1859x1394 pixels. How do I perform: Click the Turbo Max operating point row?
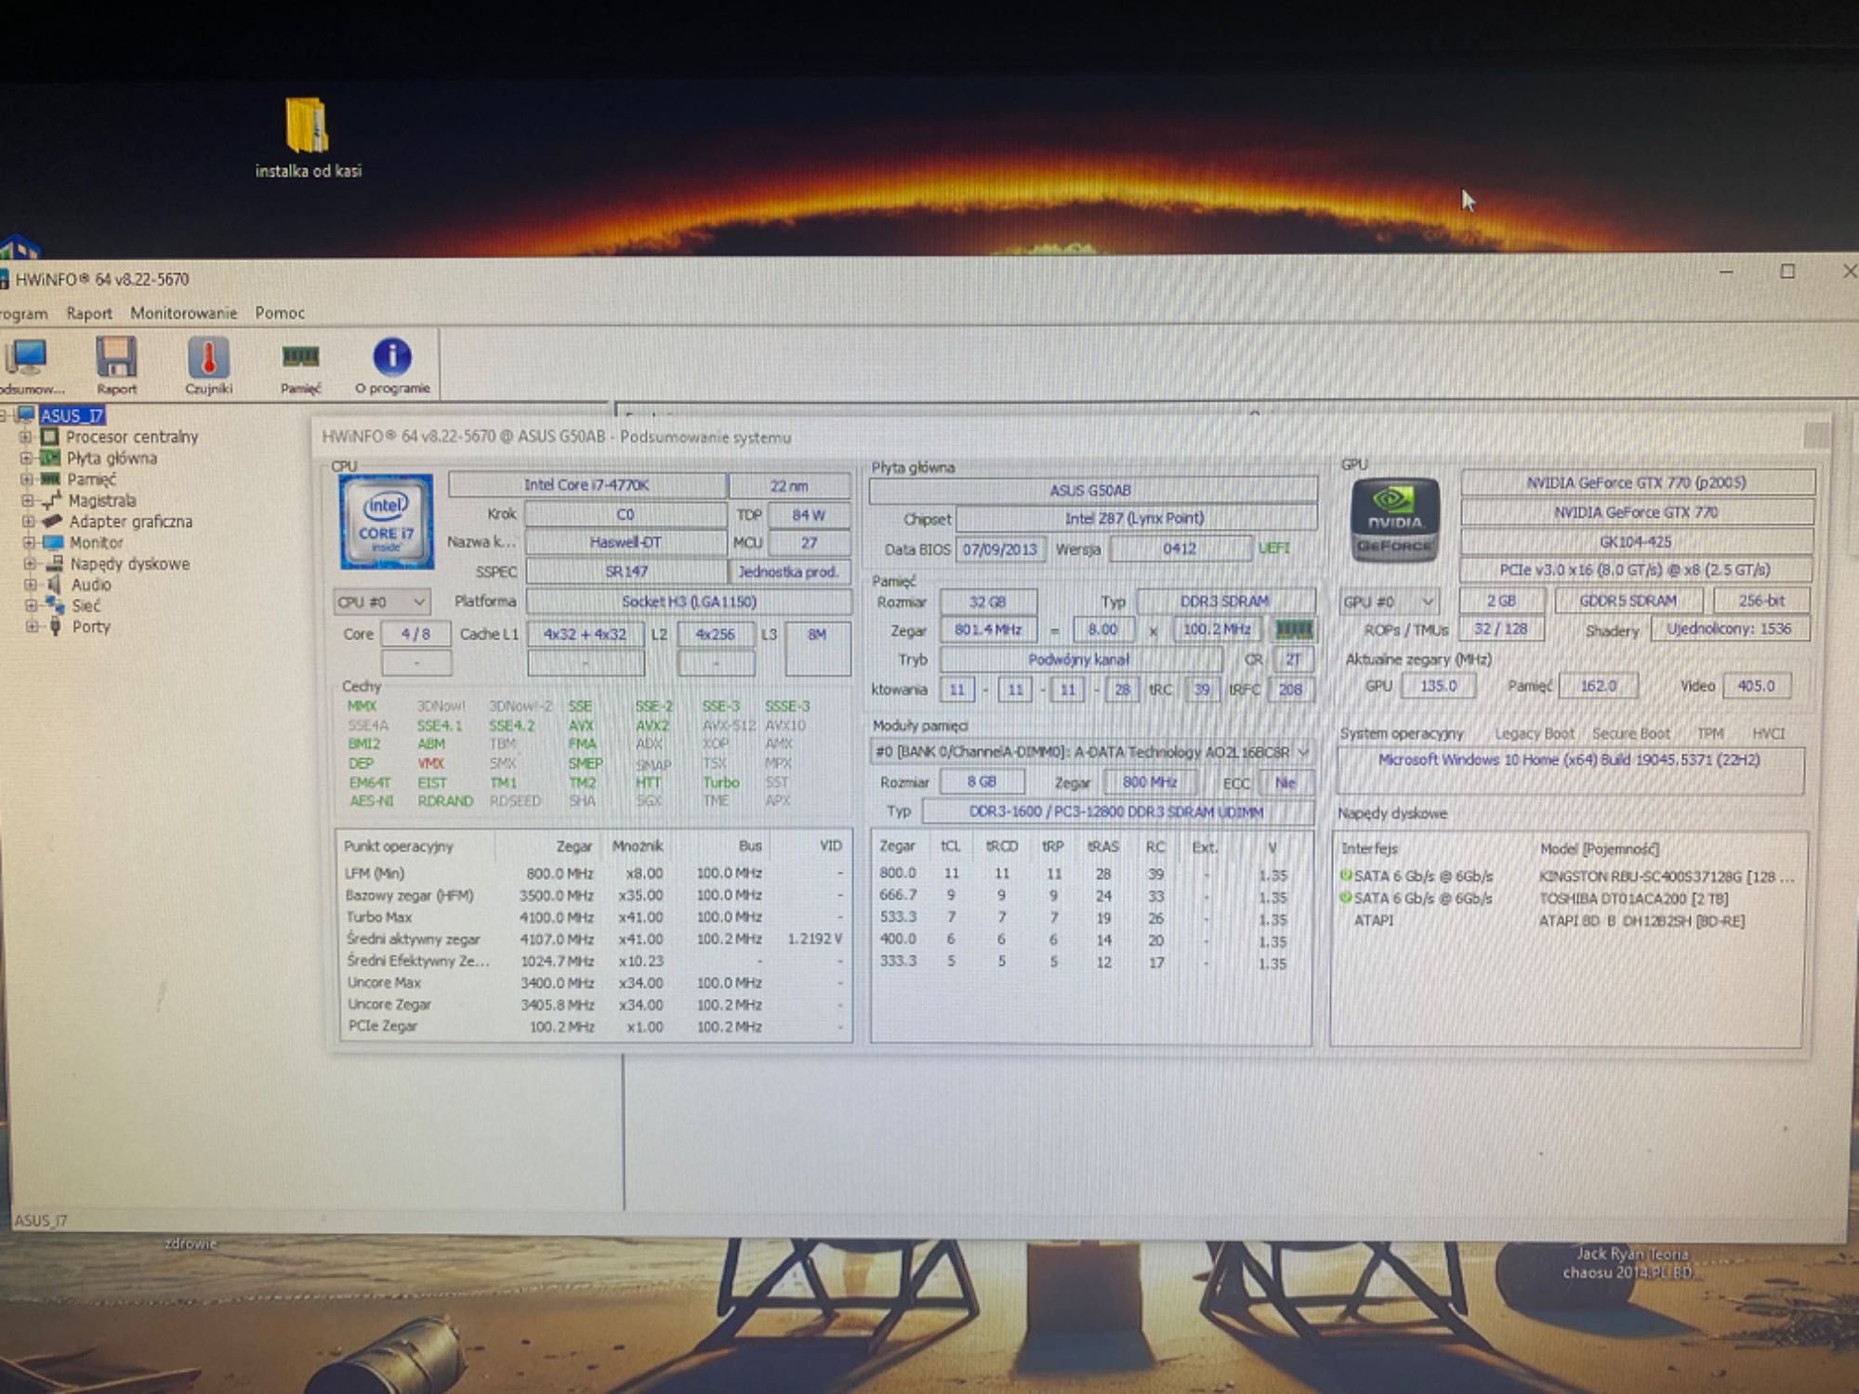click(595, 917)
